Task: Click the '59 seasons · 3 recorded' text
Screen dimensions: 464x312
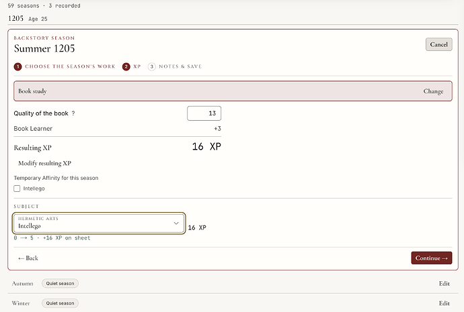Action: (x=44, y=5)
